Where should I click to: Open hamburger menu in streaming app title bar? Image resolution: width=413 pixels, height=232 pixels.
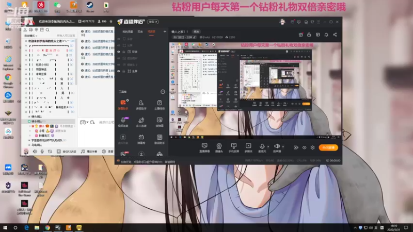(x=319, y=22)
